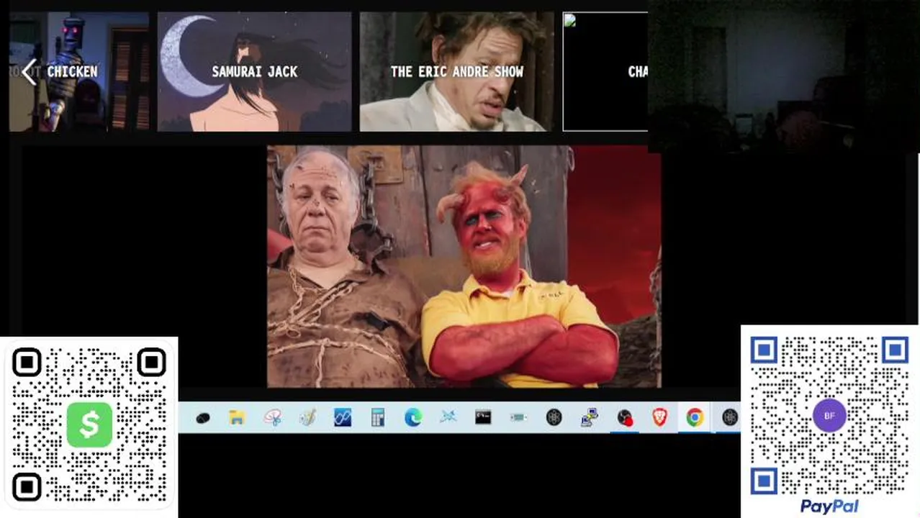
Task: Click the dark oval taskbar icon beside File Explorer
Action: [203, 417]
